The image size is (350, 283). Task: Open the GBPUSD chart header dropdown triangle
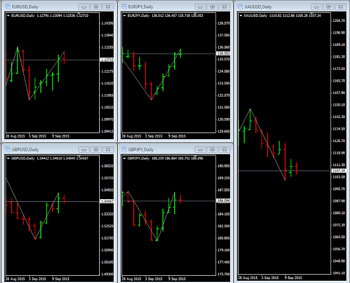coord(8,158)
